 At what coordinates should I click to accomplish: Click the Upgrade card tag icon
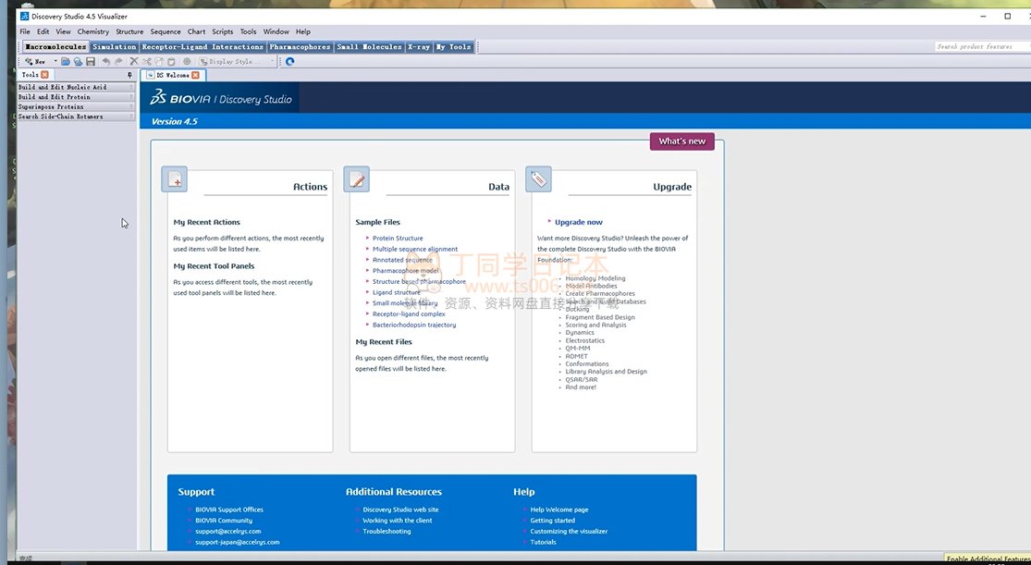(538, 179)
